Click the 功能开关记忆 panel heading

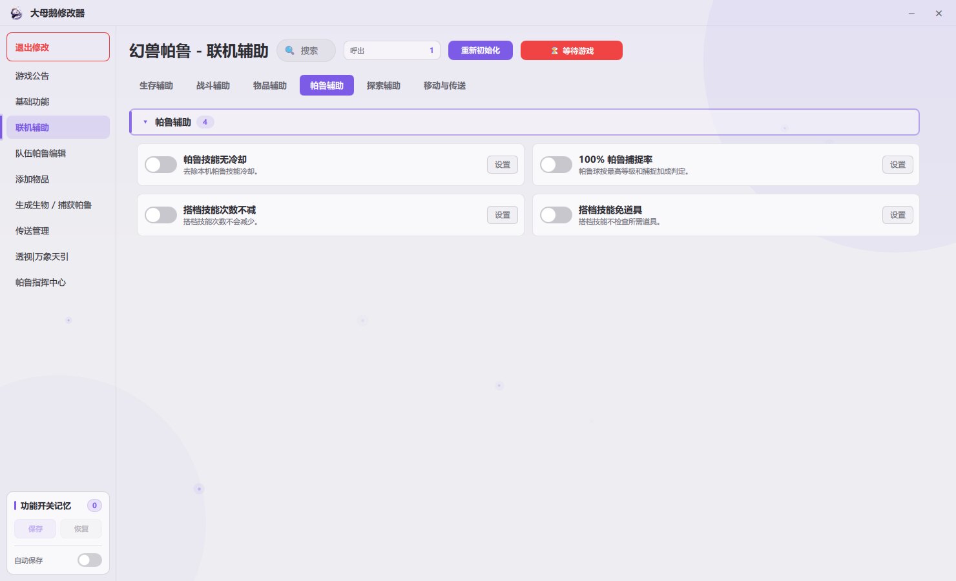pyautogui.click(x=46, y=505)
